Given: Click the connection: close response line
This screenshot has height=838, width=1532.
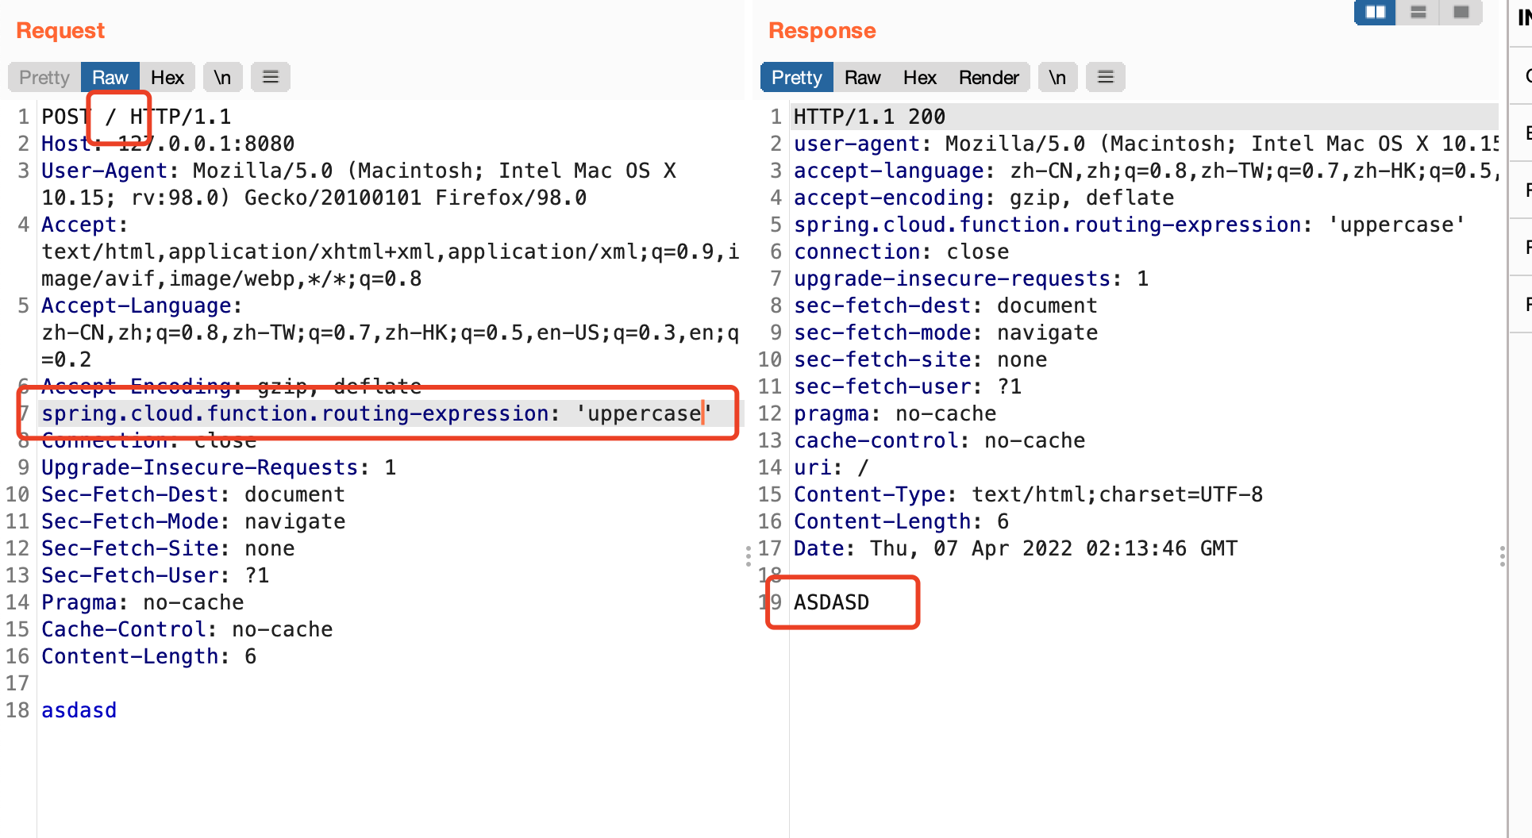Looking at the screenshot, I should tap(902, 252).
